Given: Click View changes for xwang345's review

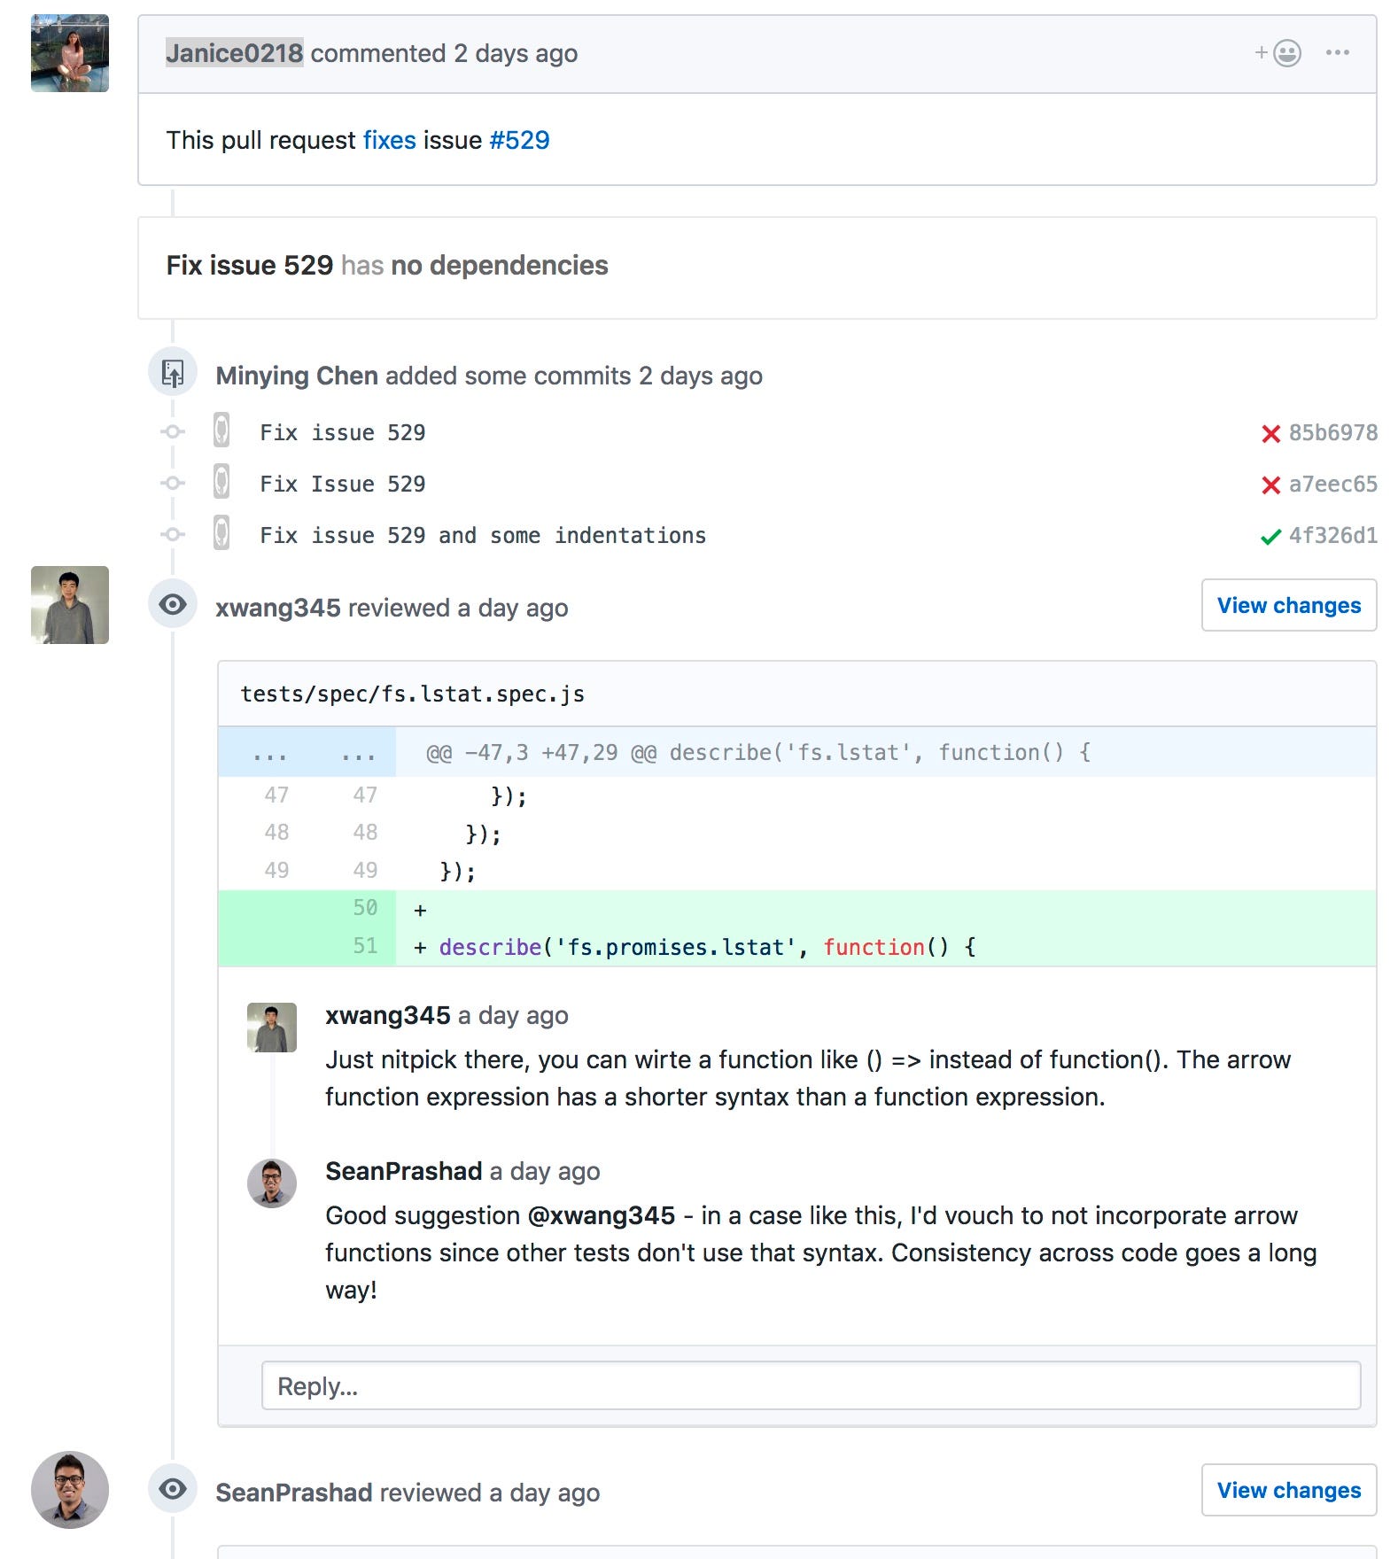Looking at the screenshot, I should pyautogui.click(x=1288, y=605).
